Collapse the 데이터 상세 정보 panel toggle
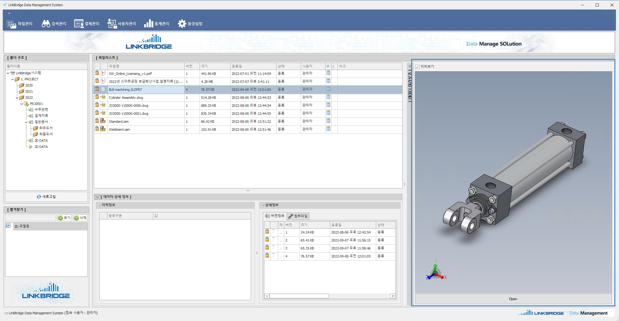 point(97,197)
